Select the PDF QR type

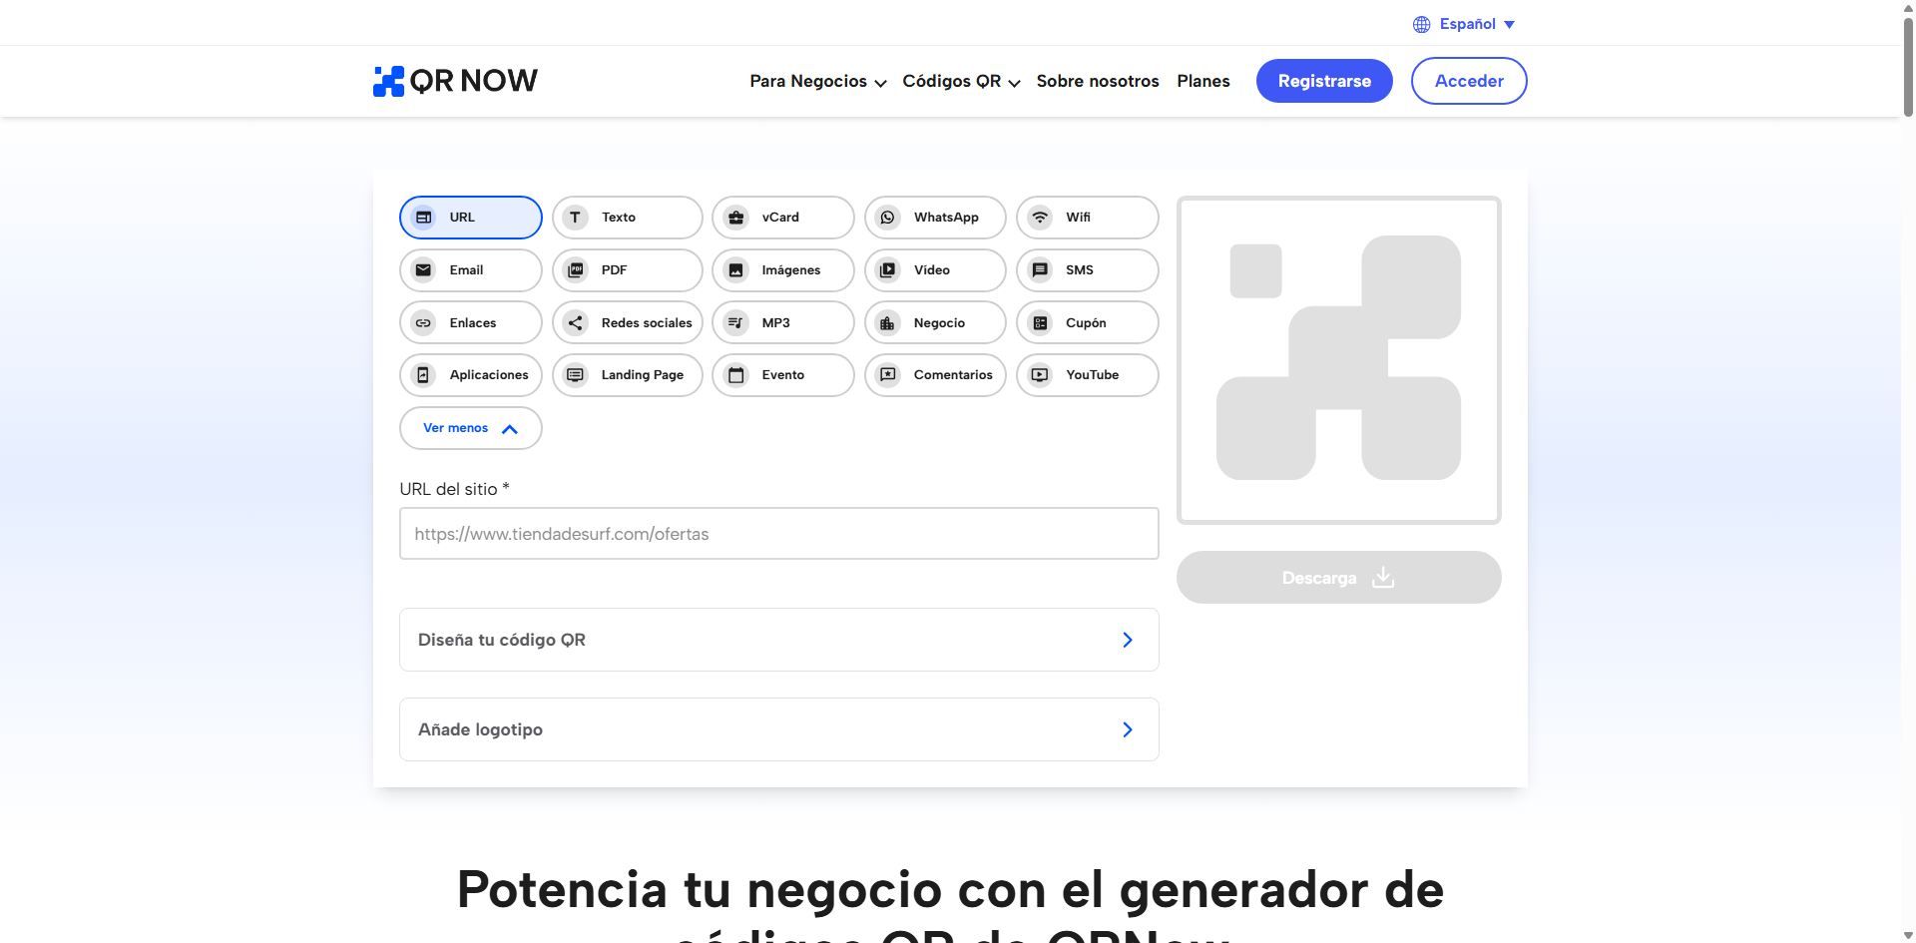(628, 270)
